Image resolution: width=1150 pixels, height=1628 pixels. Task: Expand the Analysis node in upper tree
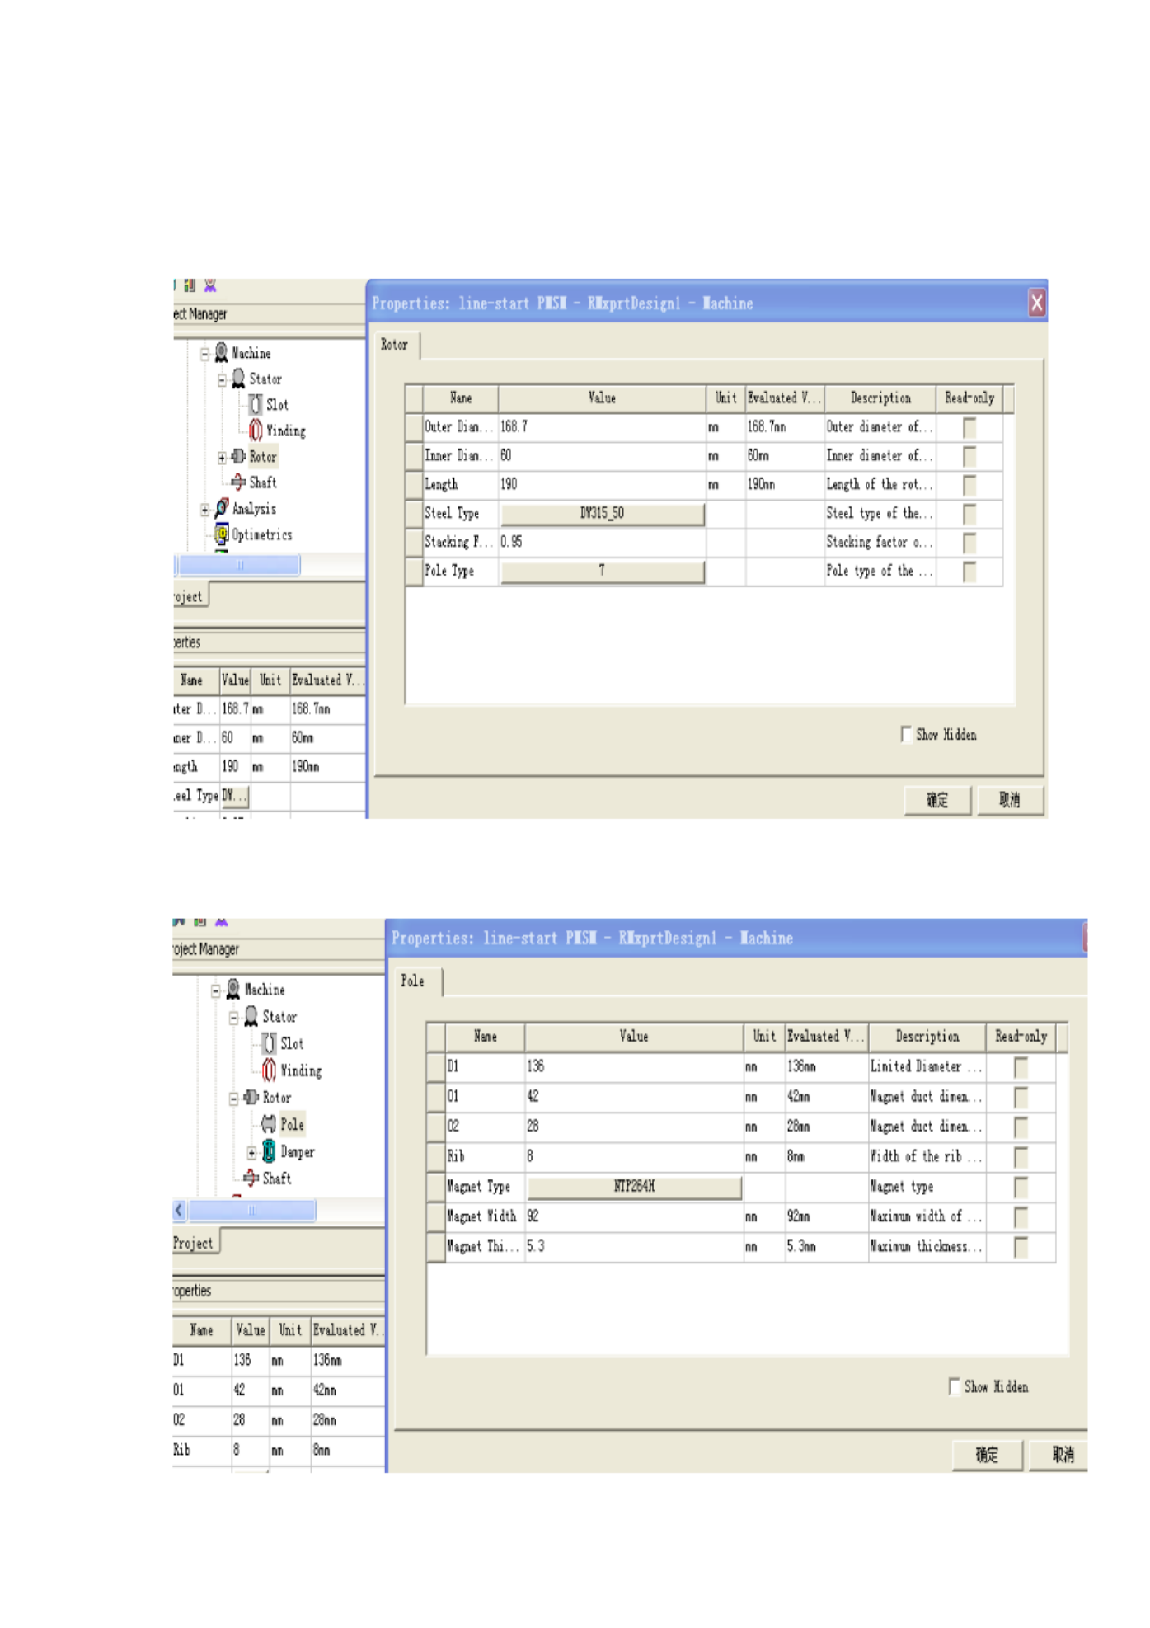pyautogui.click(x=204, y=510)
